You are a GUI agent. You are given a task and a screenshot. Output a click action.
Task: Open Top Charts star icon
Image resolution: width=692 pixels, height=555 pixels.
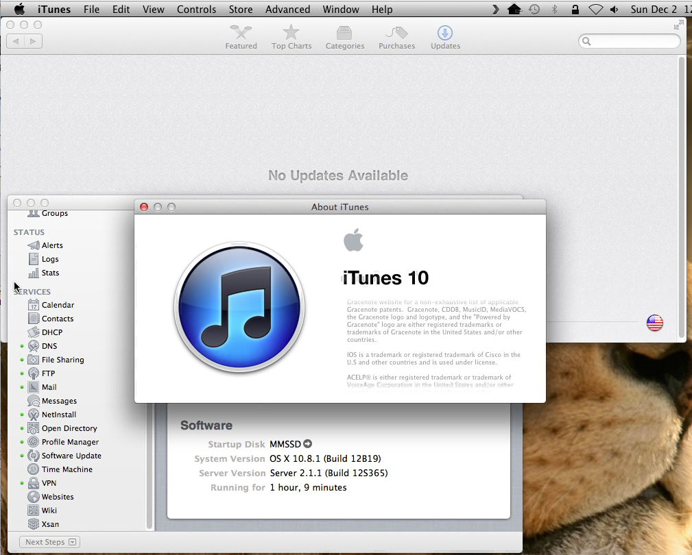(291, 37)
